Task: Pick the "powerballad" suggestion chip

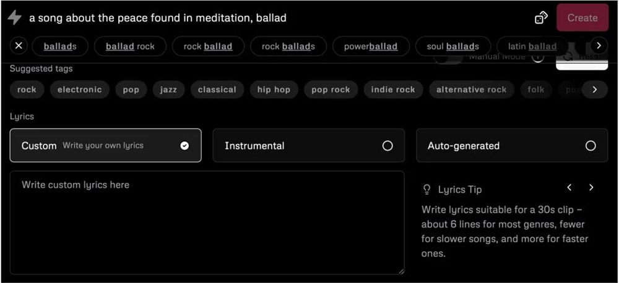Action: click(371, 46)
